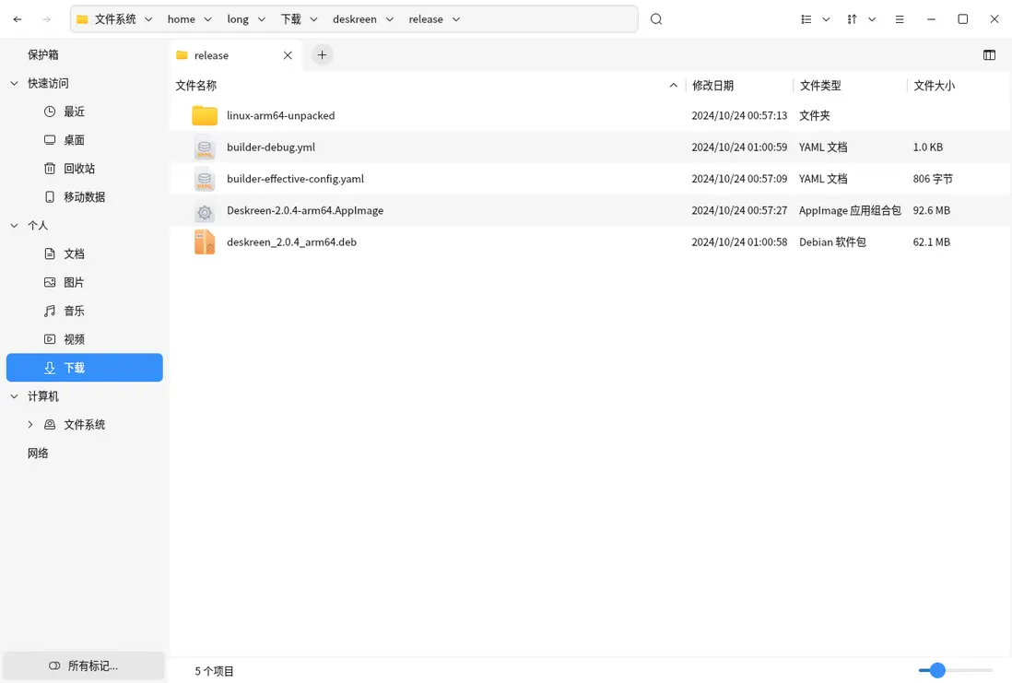Open dropdown after long in path bar
Viewport: 1012px width, 683px height.
click(x=262, y=19)
